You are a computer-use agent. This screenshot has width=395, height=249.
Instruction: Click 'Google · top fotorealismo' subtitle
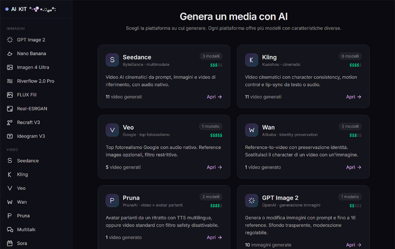(146, 134)
